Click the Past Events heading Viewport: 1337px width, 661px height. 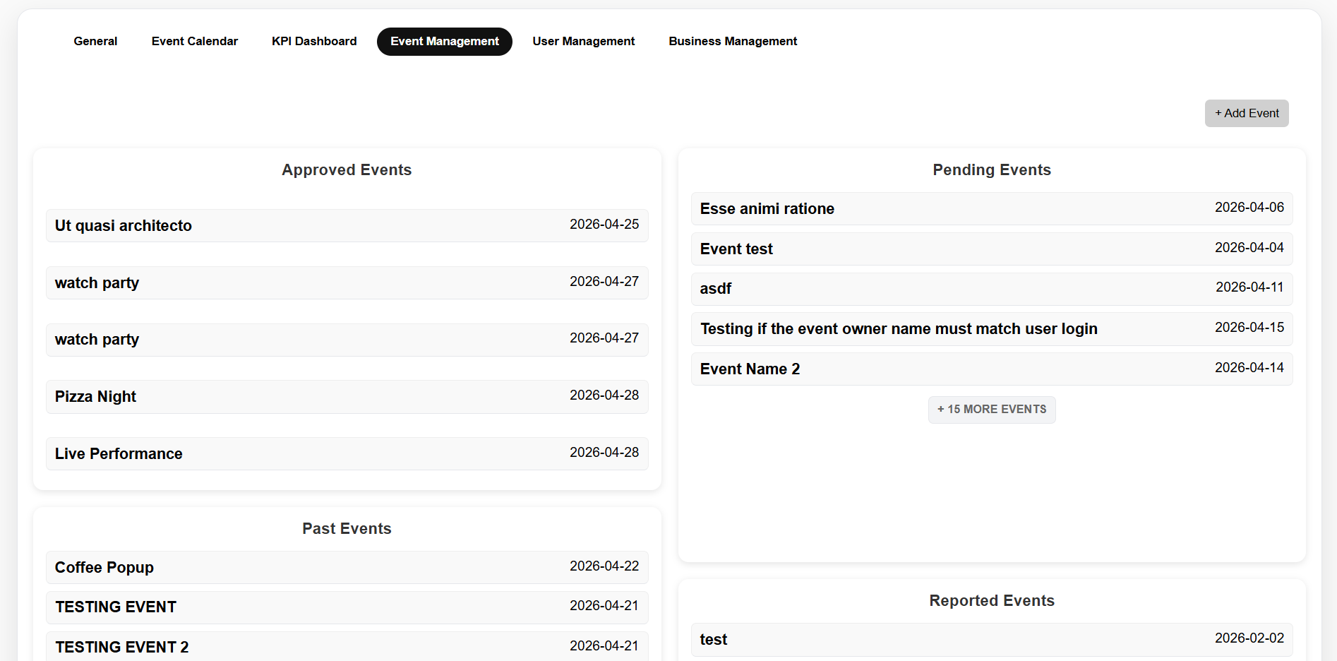coord(347,529)
